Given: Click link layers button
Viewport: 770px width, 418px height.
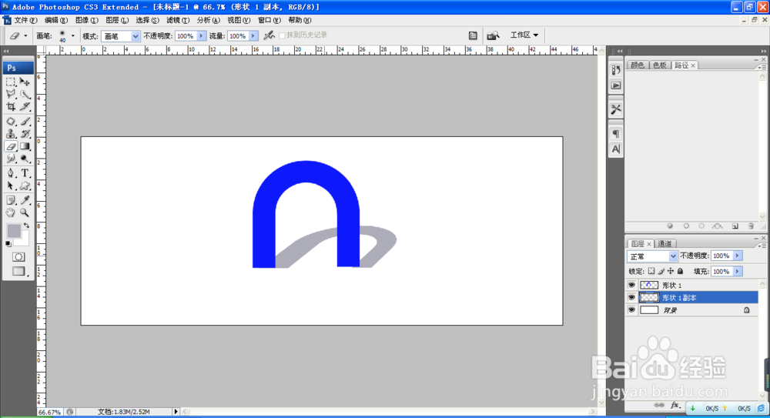Looking at the screenshot, I should 660,405.
